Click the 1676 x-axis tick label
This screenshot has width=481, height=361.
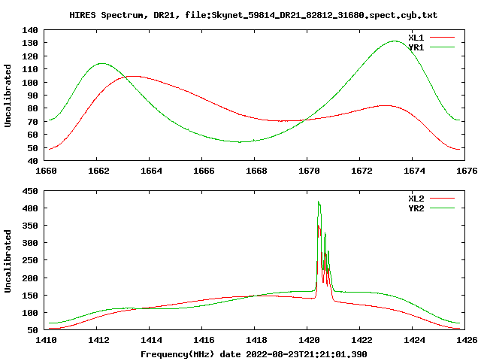[x=467, y=171]
